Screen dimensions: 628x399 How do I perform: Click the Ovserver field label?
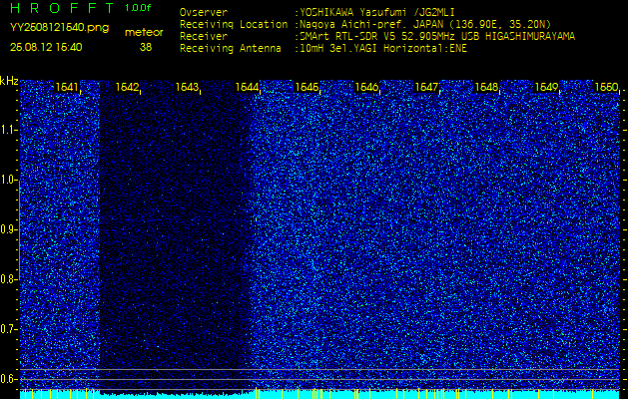pos(204,12)
